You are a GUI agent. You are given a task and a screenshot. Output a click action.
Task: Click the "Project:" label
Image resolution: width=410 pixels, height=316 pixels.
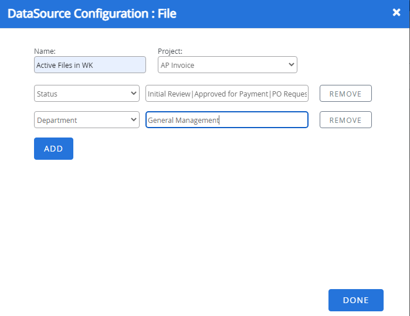coord(170,51)
